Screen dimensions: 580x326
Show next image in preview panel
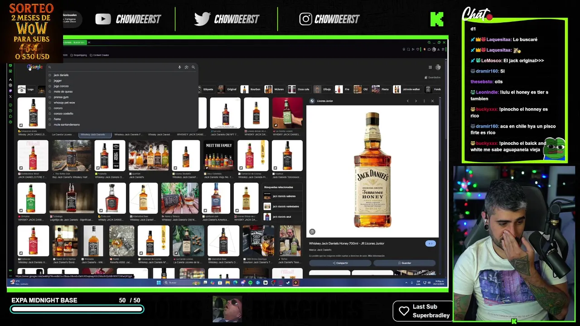click(416, 101)
